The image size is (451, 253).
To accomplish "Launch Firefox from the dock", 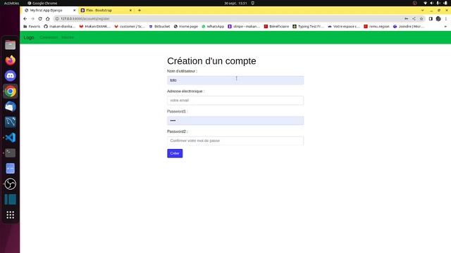I will coord(10,60).
